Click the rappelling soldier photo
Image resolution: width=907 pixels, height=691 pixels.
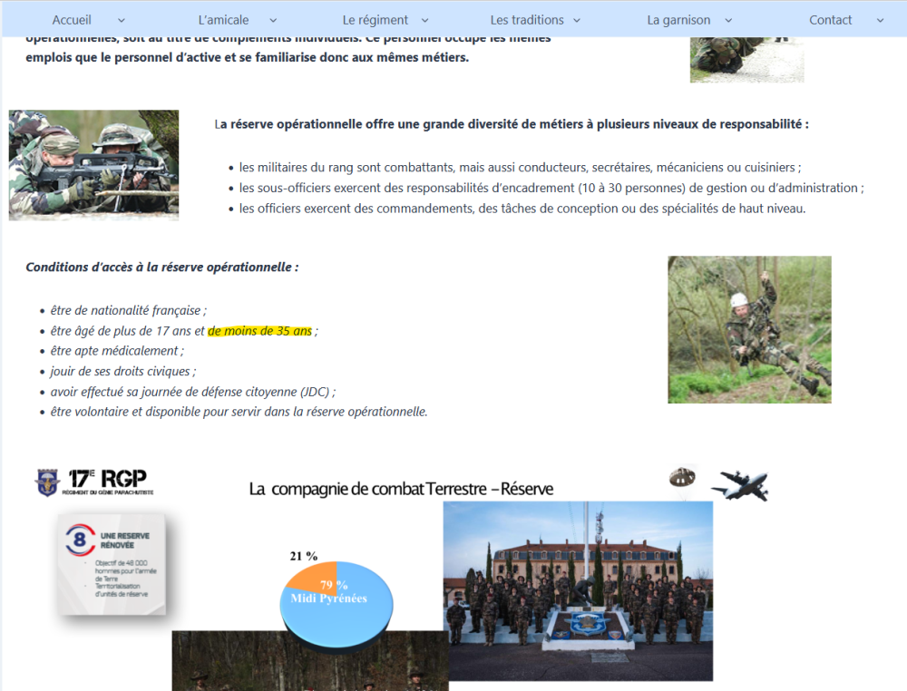pyautogui.click(x=749, y=329)
